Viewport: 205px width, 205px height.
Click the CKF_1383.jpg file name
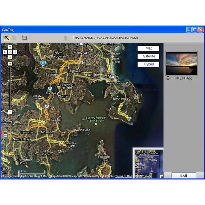tap(183, 78)
